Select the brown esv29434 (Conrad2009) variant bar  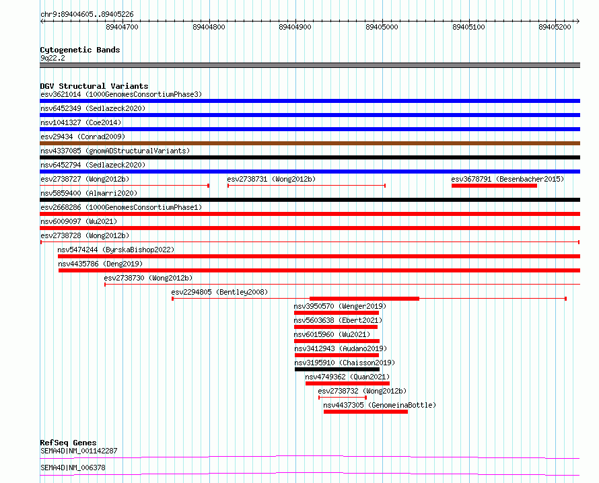(310, 143)
